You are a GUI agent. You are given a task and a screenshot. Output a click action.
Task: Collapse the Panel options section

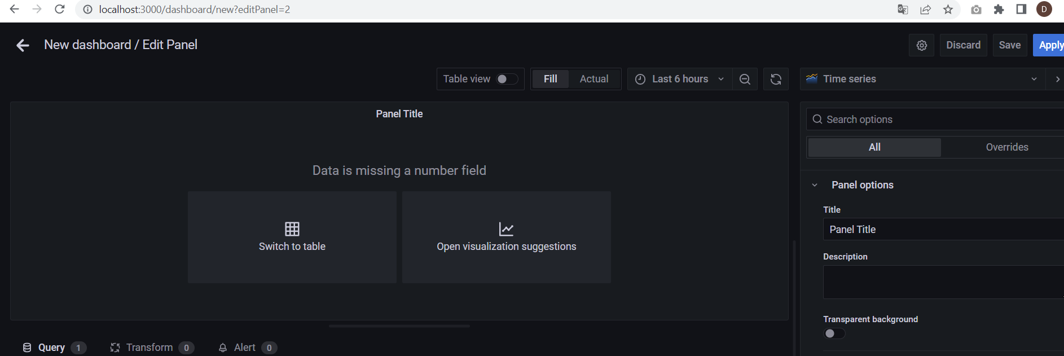tap(815, 185)
